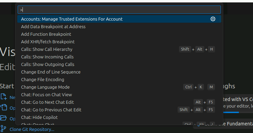Open Change Language Mode command

coord(119,87)
